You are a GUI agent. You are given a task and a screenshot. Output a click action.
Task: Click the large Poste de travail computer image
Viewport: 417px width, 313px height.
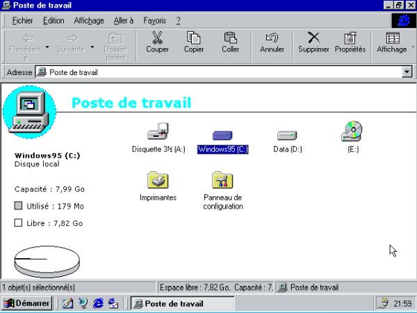pos(29,112)
